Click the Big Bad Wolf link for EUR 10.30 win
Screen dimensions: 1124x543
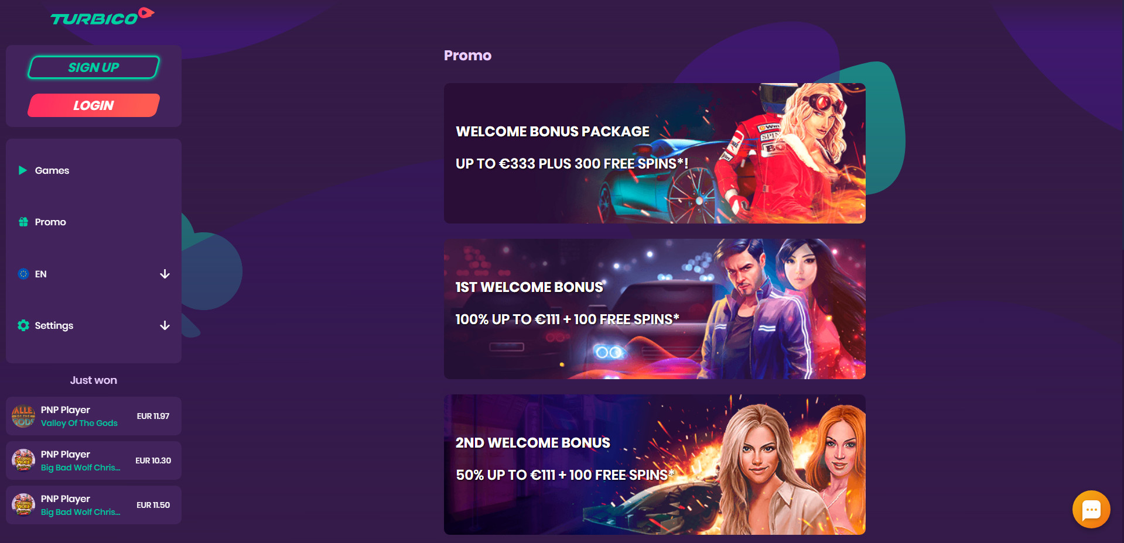click(x=80, y=468)
